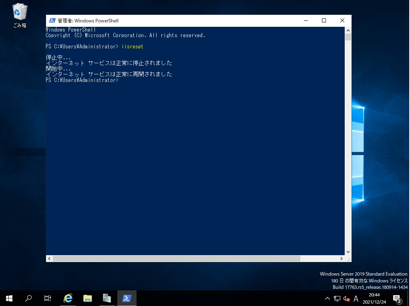
Task: Click the window resize grip corner
Action: pos(348,259)
